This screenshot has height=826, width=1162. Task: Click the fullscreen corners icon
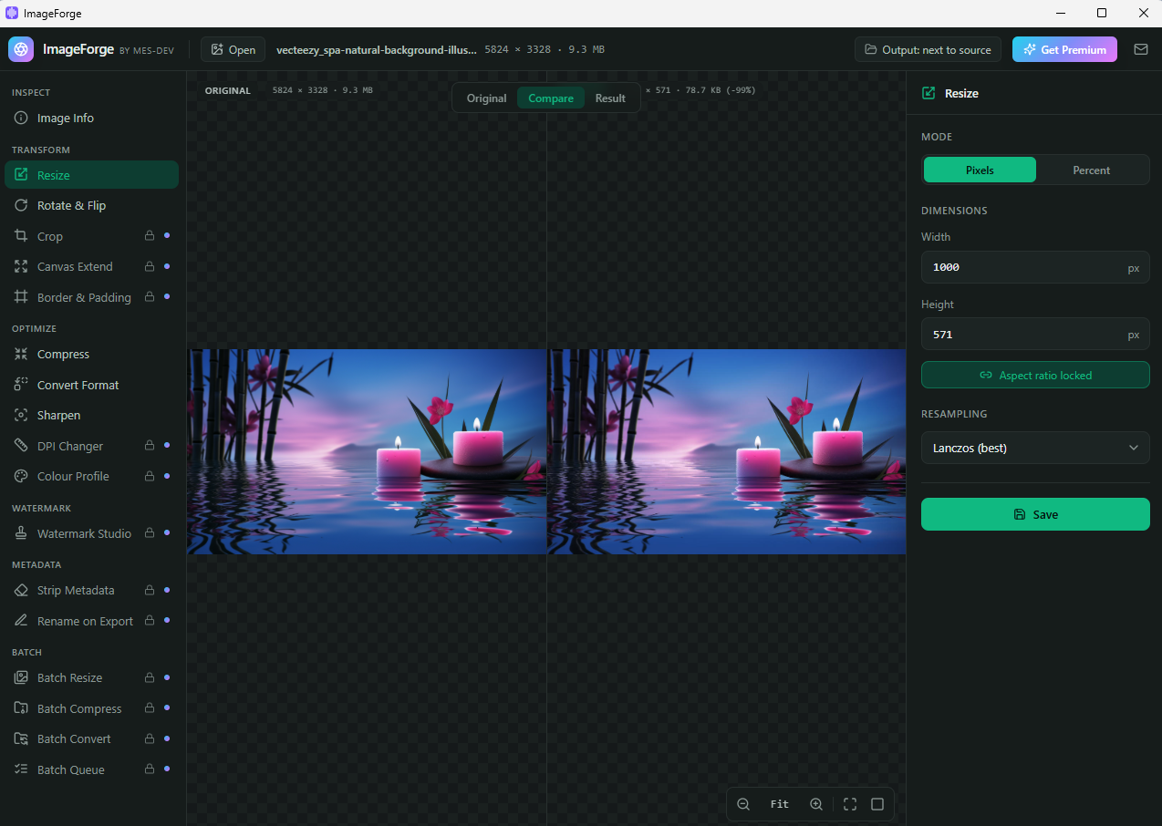point(850,804)
